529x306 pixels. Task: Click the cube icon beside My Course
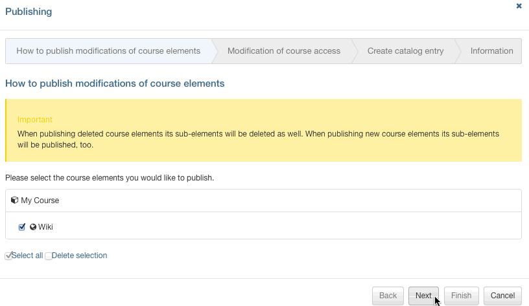click(14, 201)
